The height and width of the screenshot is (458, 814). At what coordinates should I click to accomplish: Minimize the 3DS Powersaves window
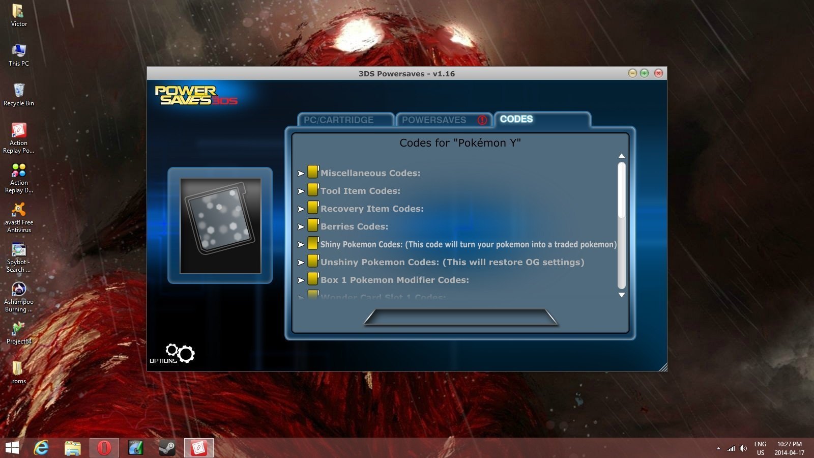[632, 73]
